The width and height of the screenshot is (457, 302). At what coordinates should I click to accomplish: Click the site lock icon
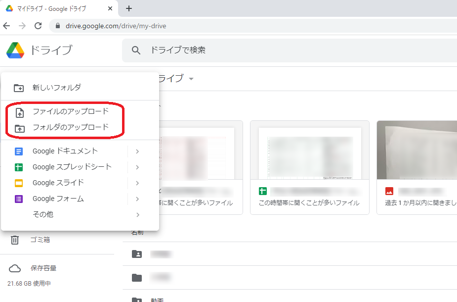58,26
